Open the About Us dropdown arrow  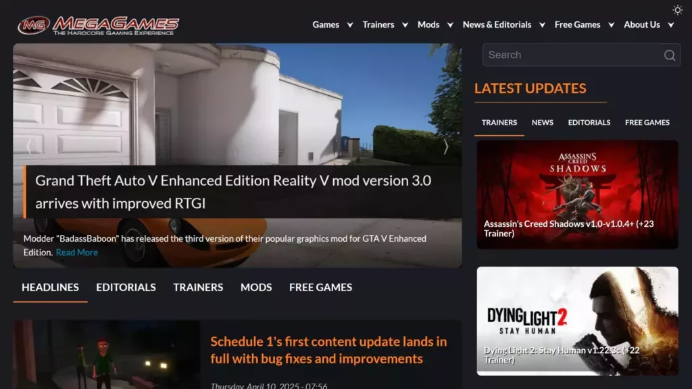tap(670, 25)
